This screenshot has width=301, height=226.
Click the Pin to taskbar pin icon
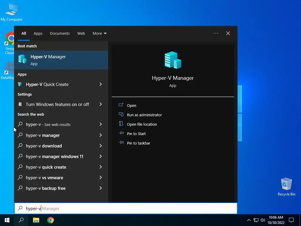(121, 142)
